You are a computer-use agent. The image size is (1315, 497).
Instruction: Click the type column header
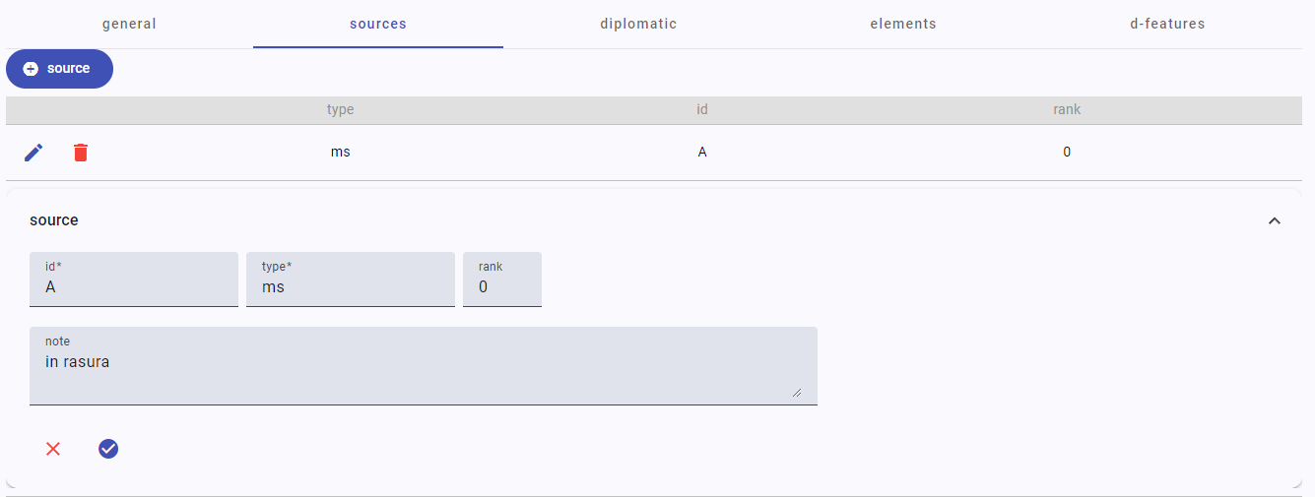[340, 109]
